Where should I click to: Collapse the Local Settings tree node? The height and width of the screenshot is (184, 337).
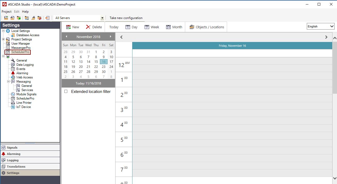point(3,31)
